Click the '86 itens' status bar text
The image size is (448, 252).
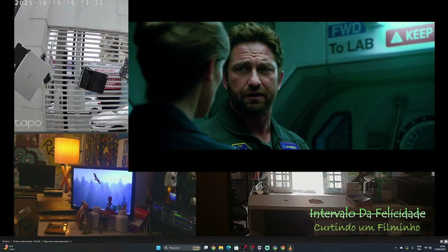(6, 241)
